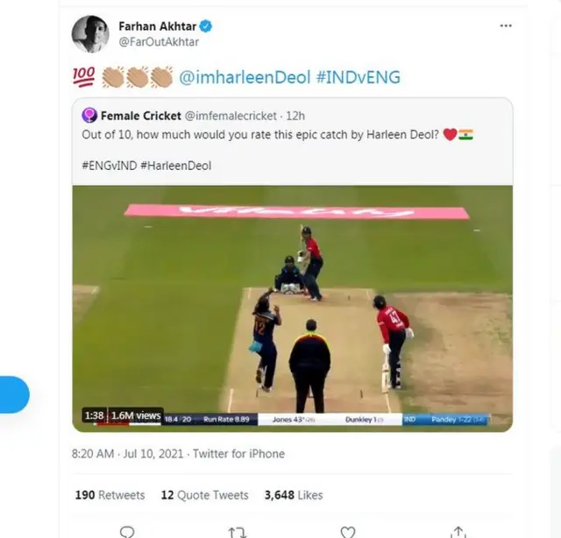Click the share icon below the tweet
Image resolution: width=561 pixels, height=538 pixels.
458,531
